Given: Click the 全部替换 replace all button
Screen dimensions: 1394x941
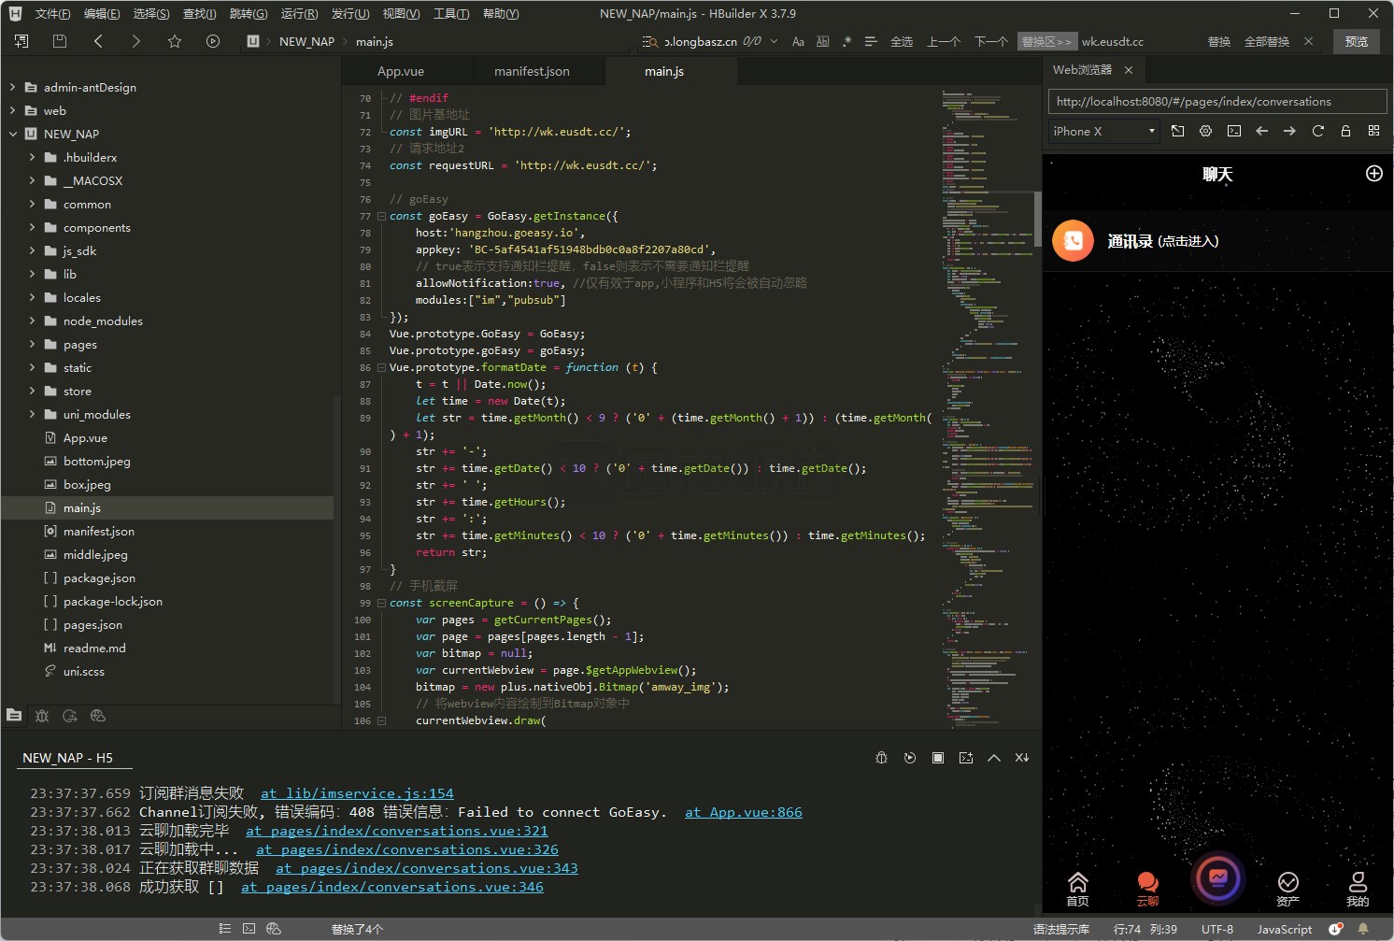Looking at the screenshot, I should point(1266,41).
